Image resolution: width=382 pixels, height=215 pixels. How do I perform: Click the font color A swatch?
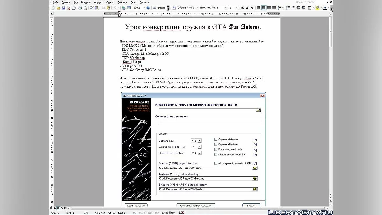[x=326, y=8]
